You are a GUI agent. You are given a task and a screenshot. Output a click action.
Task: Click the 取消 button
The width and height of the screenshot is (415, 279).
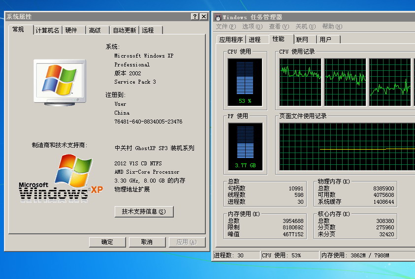tap(147, 242)
